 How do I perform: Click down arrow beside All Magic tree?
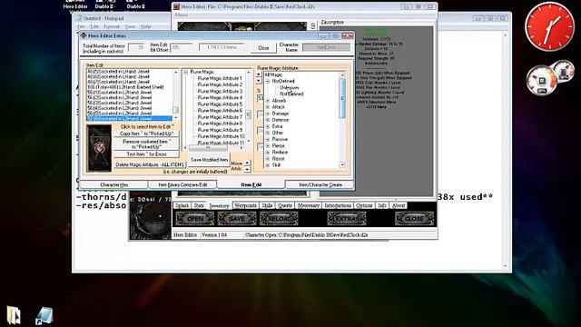coord(259,81)
